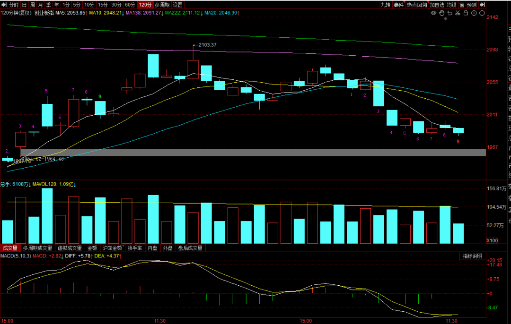Screen dimensions: 511x324
Task: Select the 年 yearly period tab
Action: pyautogui.click(x=57, y=5)
